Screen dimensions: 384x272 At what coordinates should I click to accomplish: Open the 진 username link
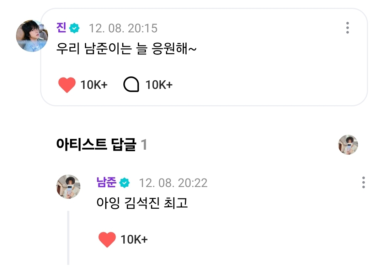point(61,28)
